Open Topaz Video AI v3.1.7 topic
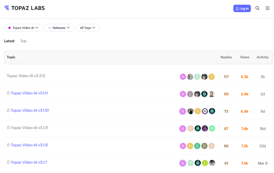This screenshot has width=274, height=173. [29, 162]
